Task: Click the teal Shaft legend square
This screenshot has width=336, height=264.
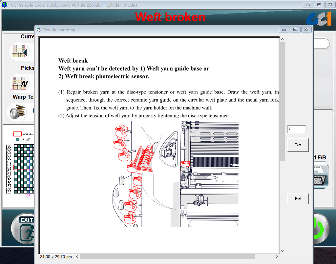Action: (x=18, y=139)
